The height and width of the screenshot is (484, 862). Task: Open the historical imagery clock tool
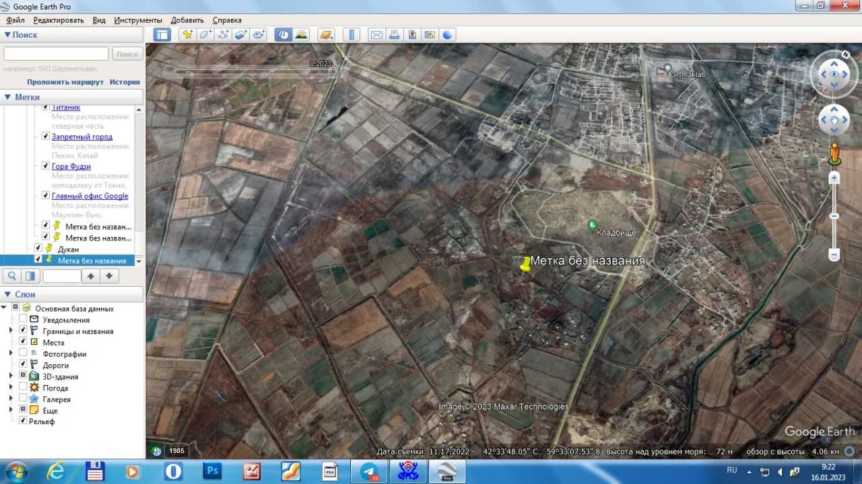pyautogui.click(x=284, y=34)
